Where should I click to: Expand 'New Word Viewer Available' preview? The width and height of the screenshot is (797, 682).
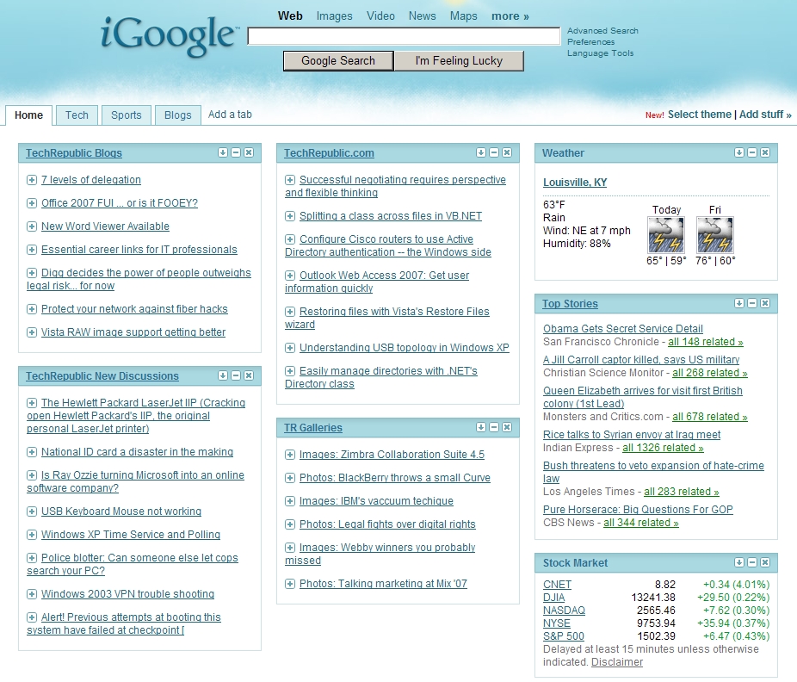pyautogui.click(x=32, y=226)
